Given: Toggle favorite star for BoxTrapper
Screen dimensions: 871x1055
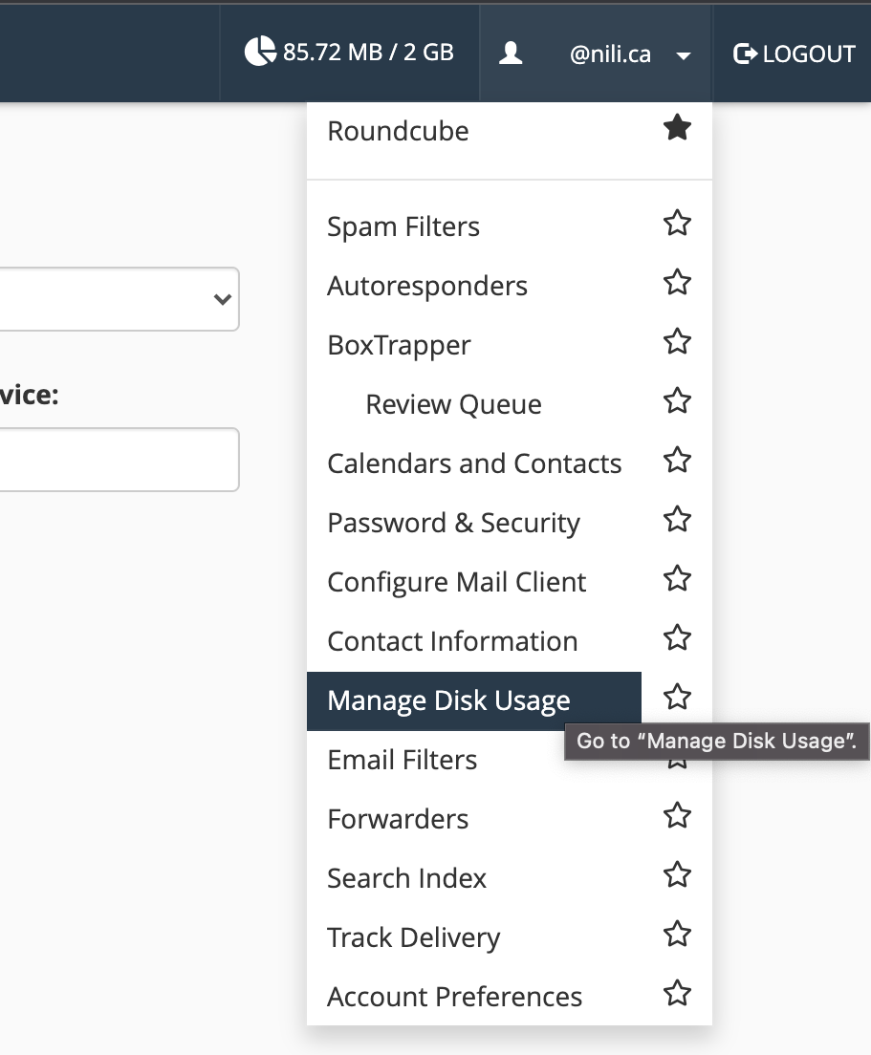Looking at the screenshot, I should click(x=677, y=341).
